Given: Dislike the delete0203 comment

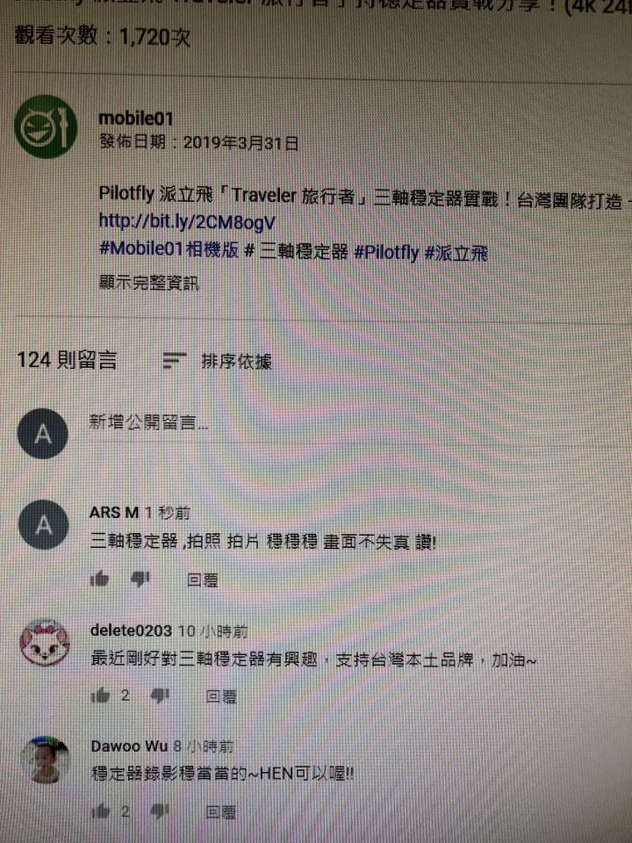Looking at the screenshot, I should (160, 695).
